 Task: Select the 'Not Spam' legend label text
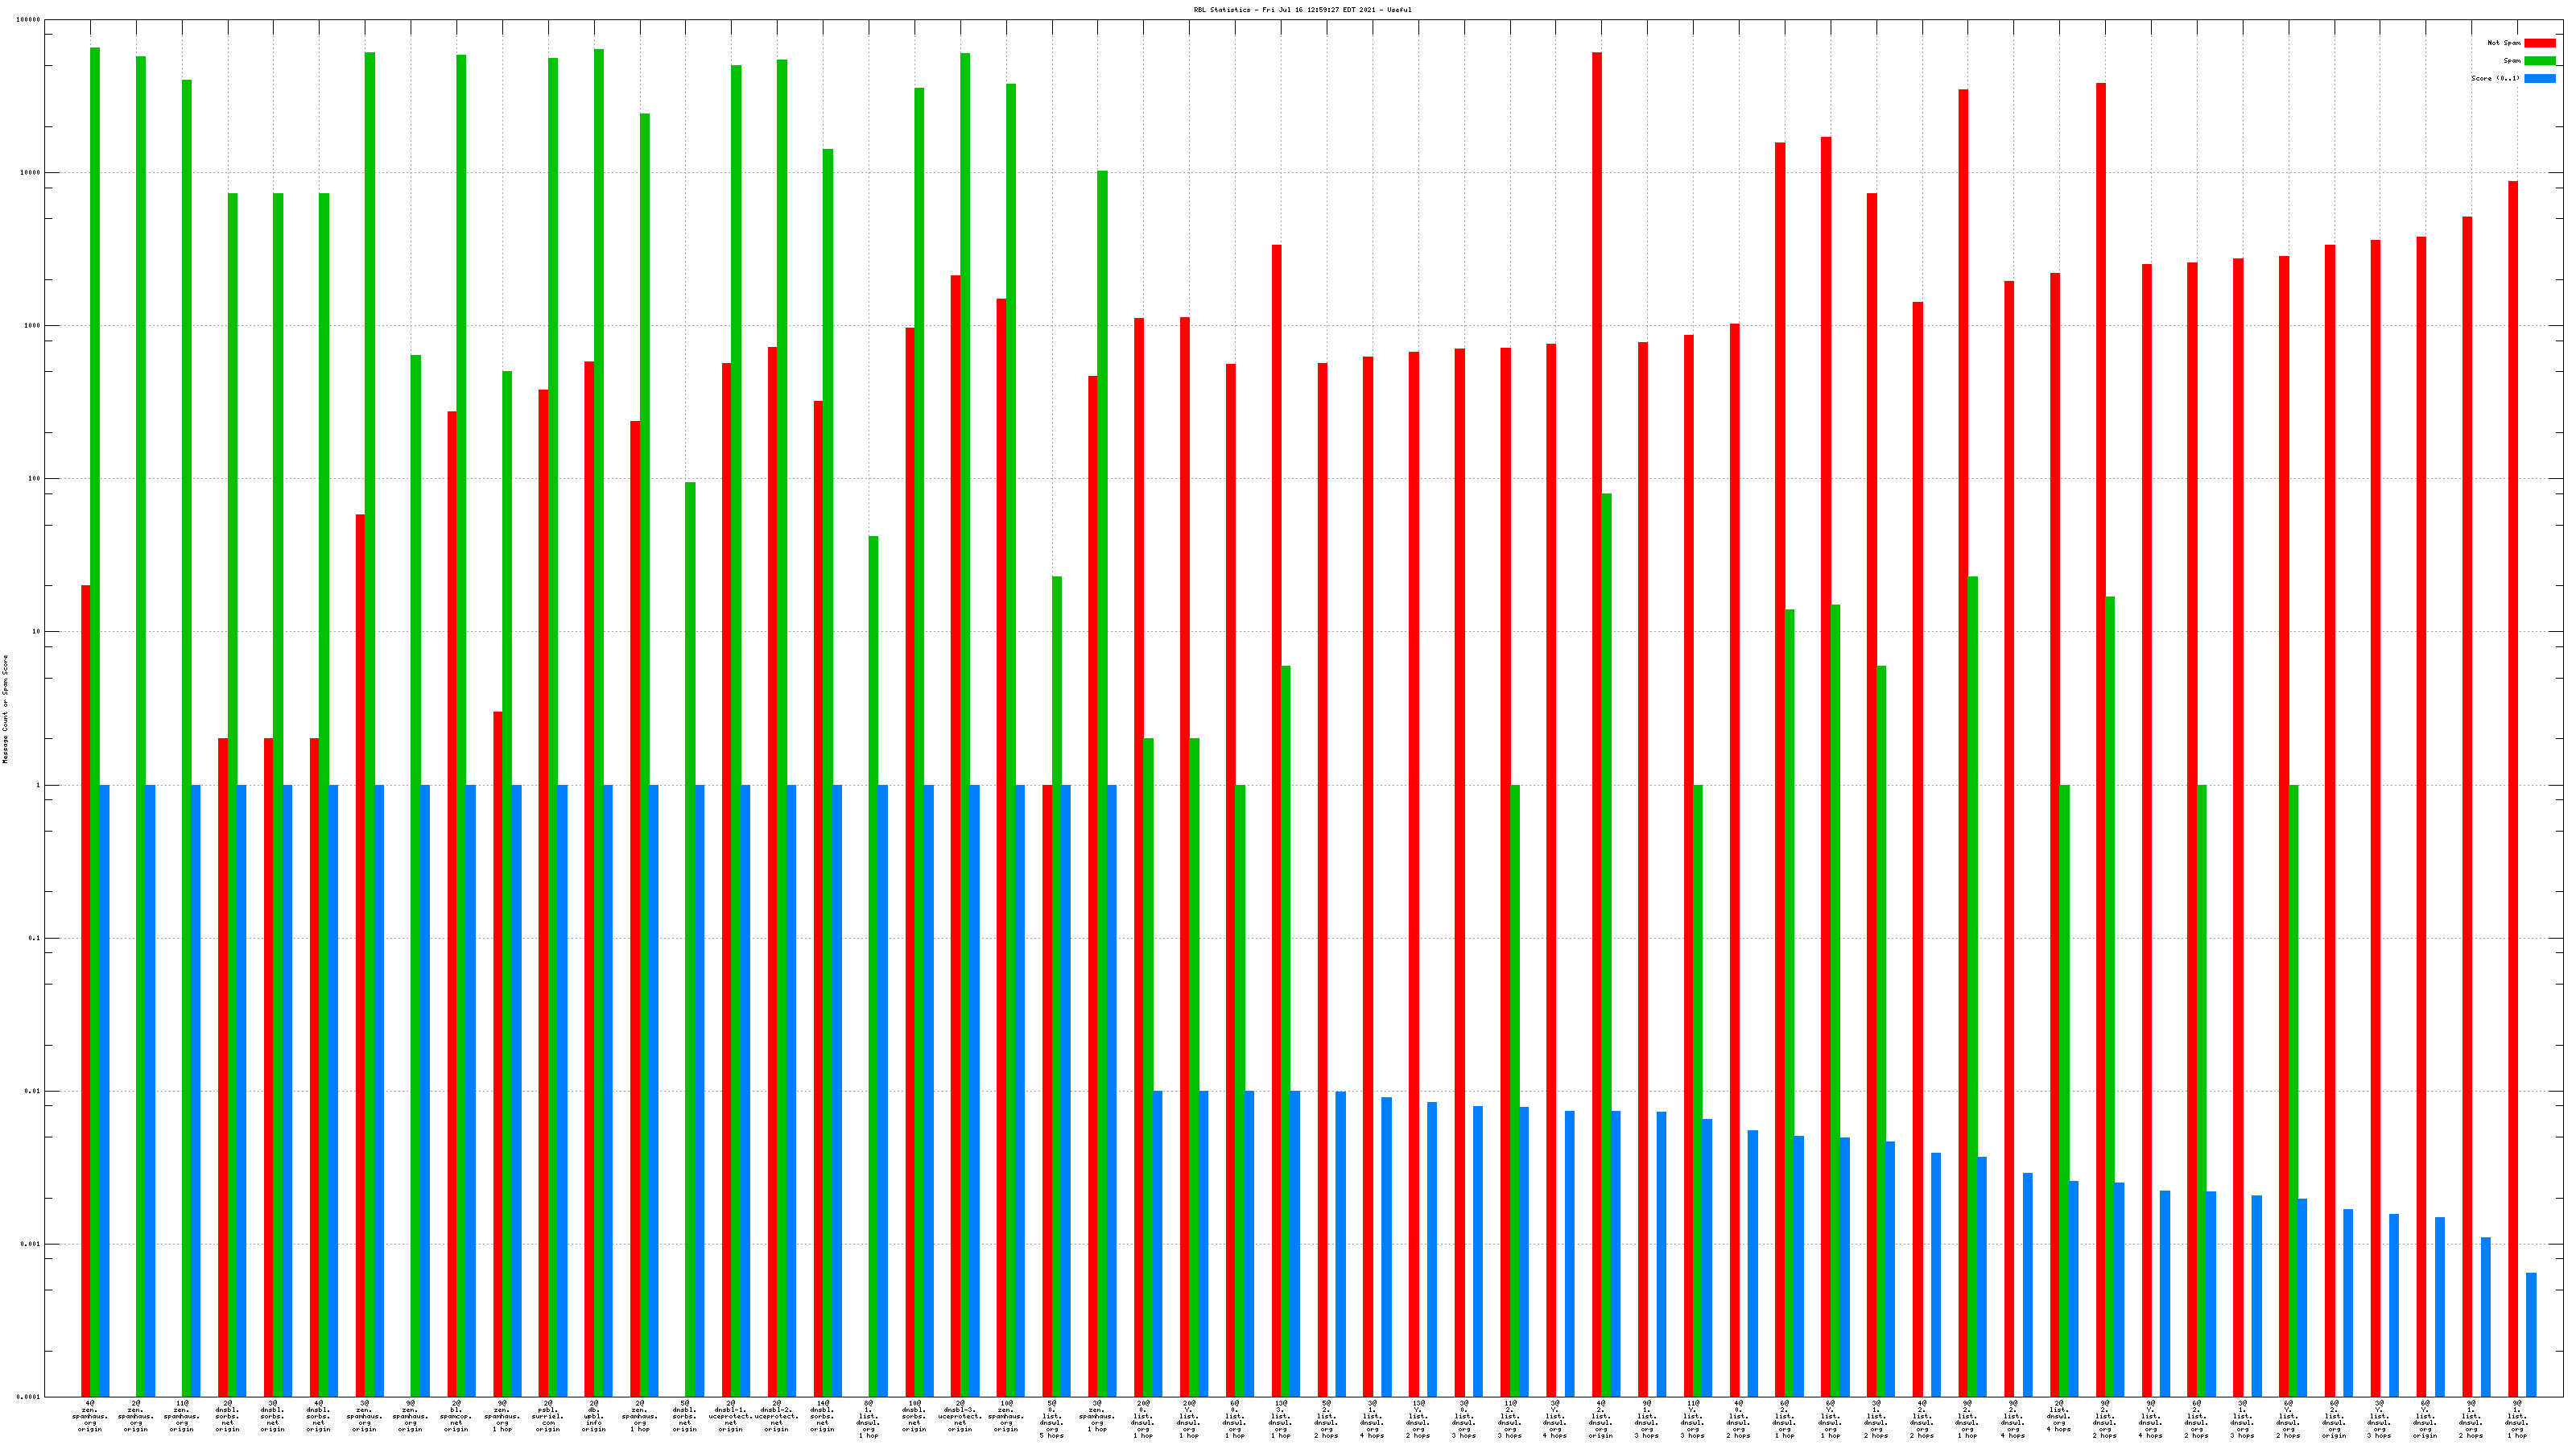[x=2504, y=43]
